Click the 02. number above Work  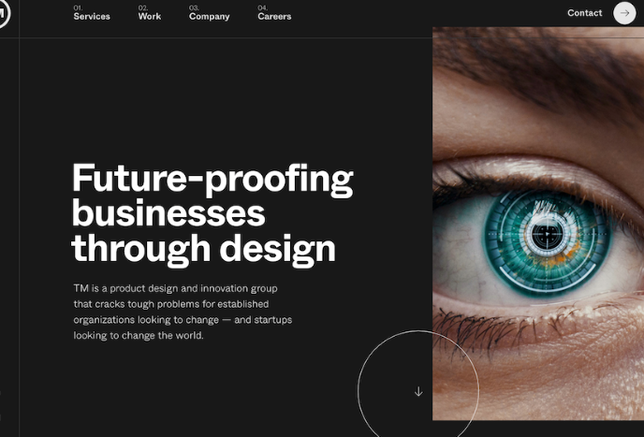coord(143,7)
